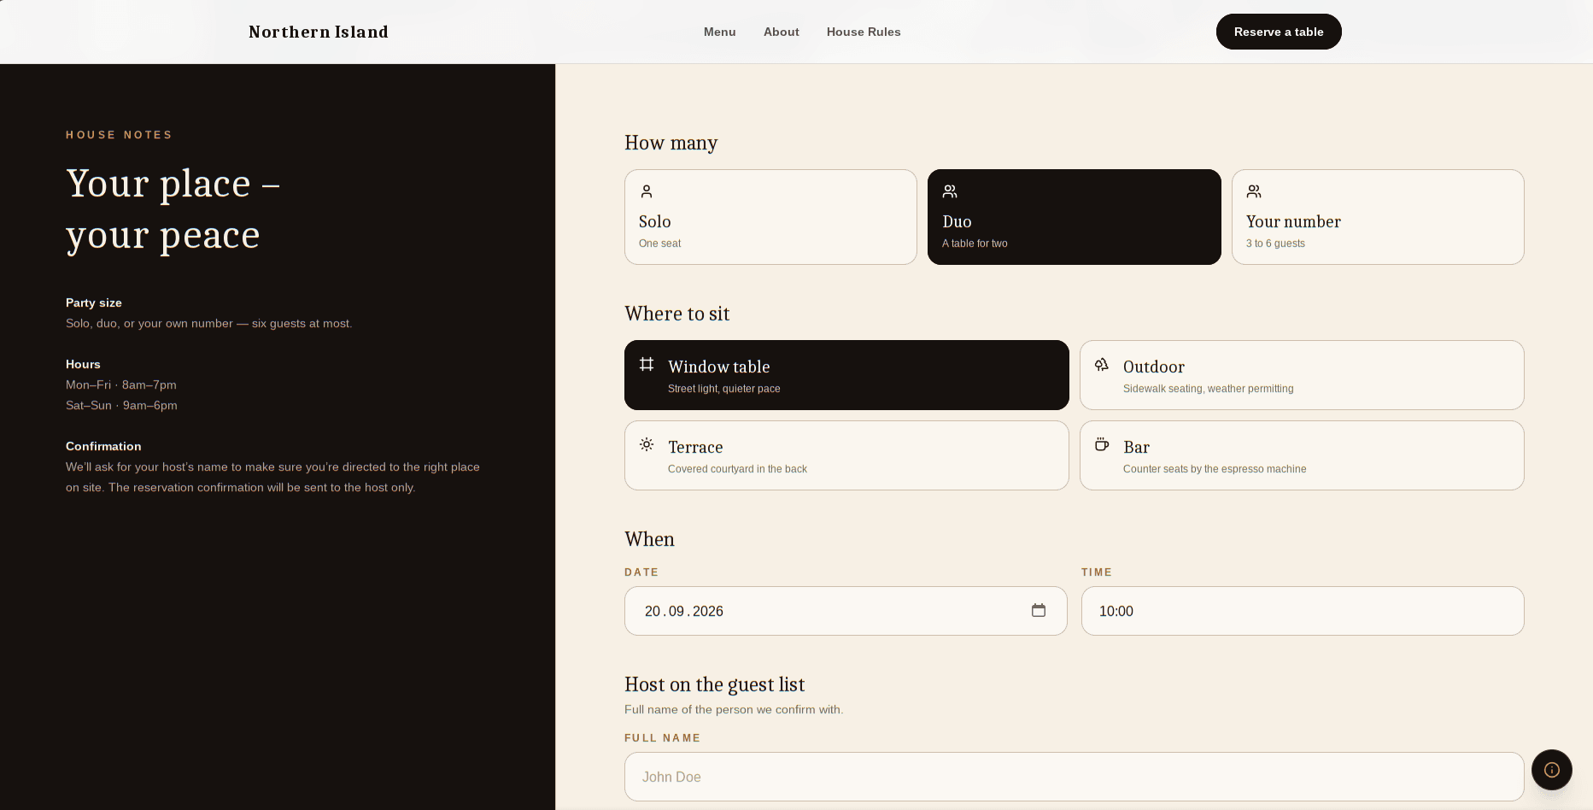
Task: Open House Rules in the navigation
Action: pyautogui.click(x=864, y=32)
